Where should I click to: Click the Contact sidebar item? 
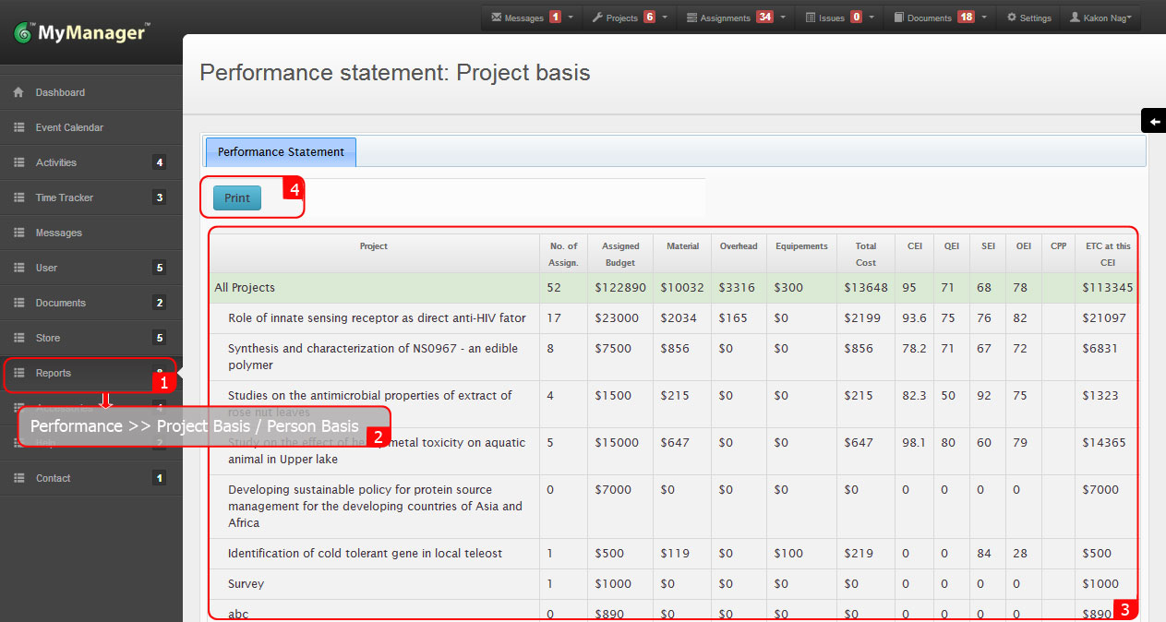click(53, 478)
